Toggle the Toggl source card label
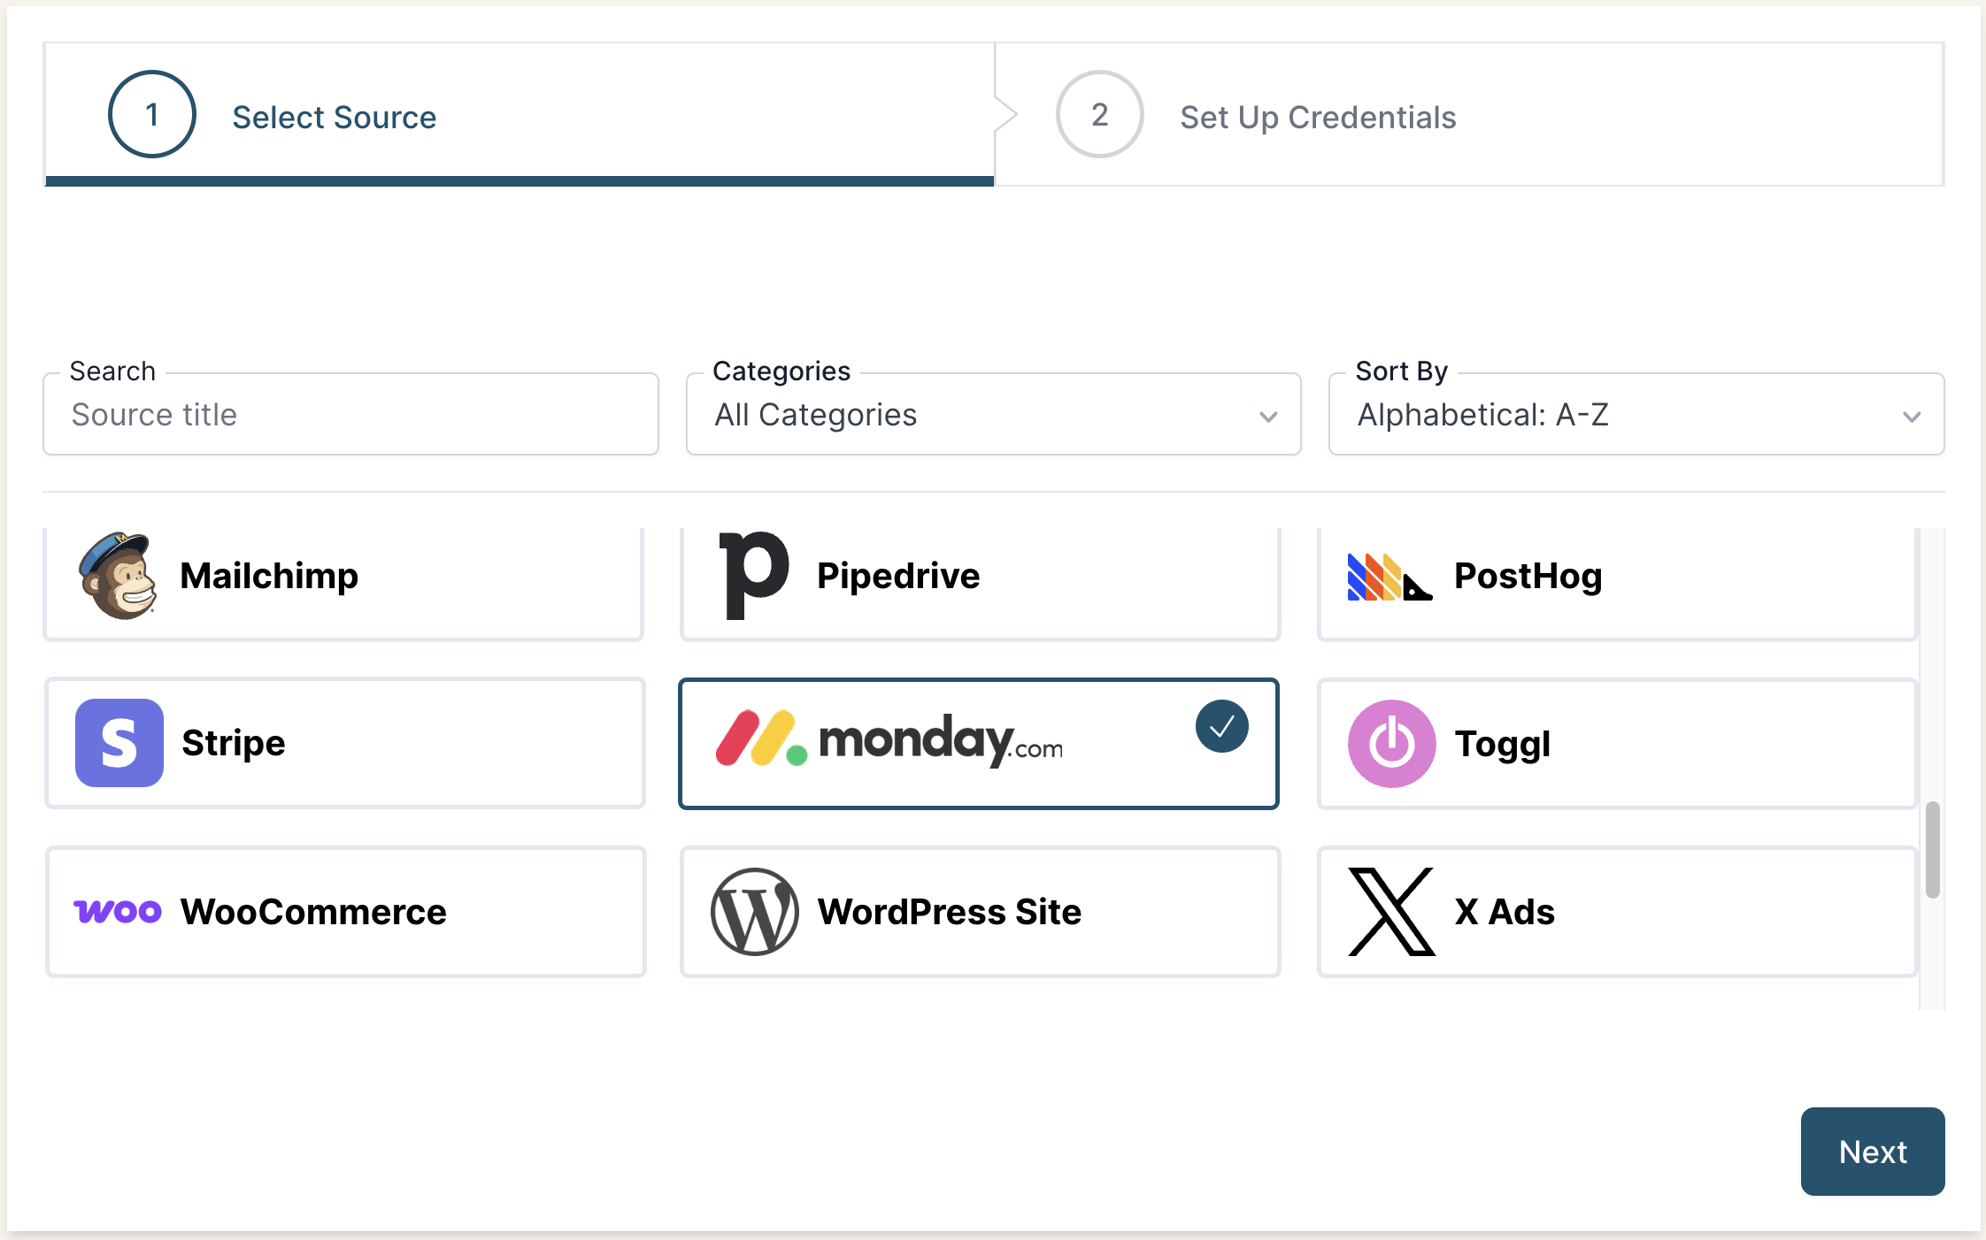 point(1502,744)
